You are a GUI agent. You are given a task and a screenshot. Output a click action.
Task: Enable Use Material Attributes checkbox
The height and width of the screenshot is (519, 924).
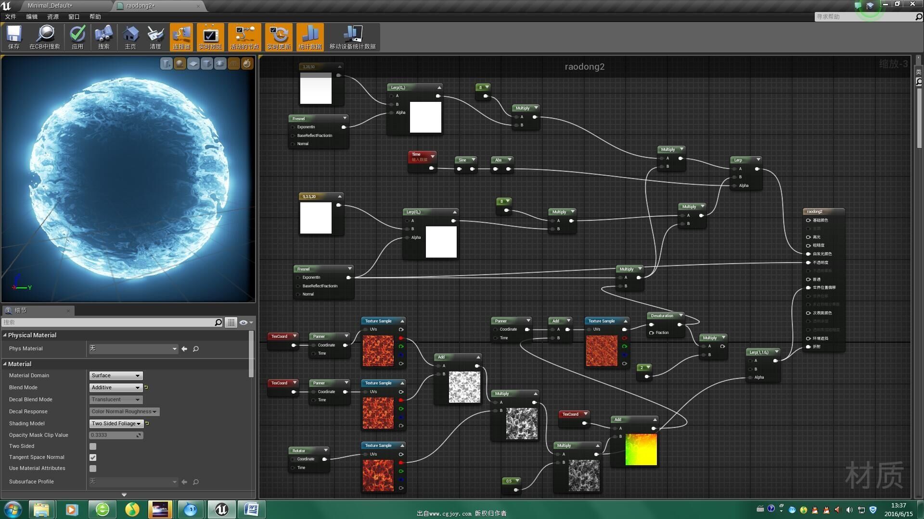[93, 469]
